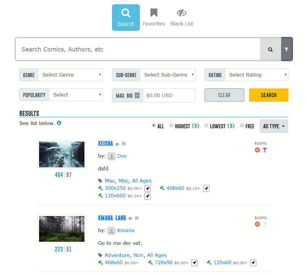
Task: Open the Kmana Land forest thumbnail
Action: point(62,229)
